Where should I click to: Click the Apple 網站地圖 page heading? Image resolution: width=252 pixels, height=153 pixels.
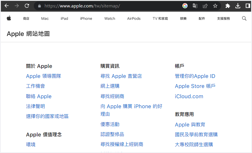click(x=28, y=34)
